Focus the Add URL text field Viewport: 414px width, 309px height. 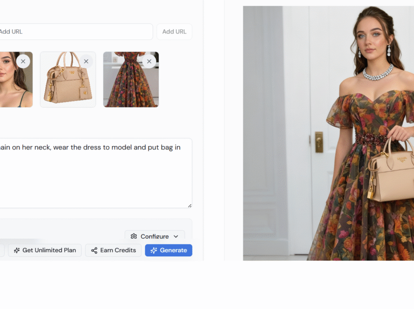tap(76, 32)
